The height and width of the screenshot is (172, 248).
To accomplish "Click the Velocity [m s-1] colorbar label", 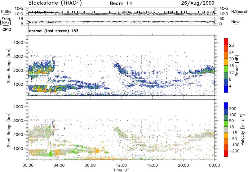I will click(243, 129).
